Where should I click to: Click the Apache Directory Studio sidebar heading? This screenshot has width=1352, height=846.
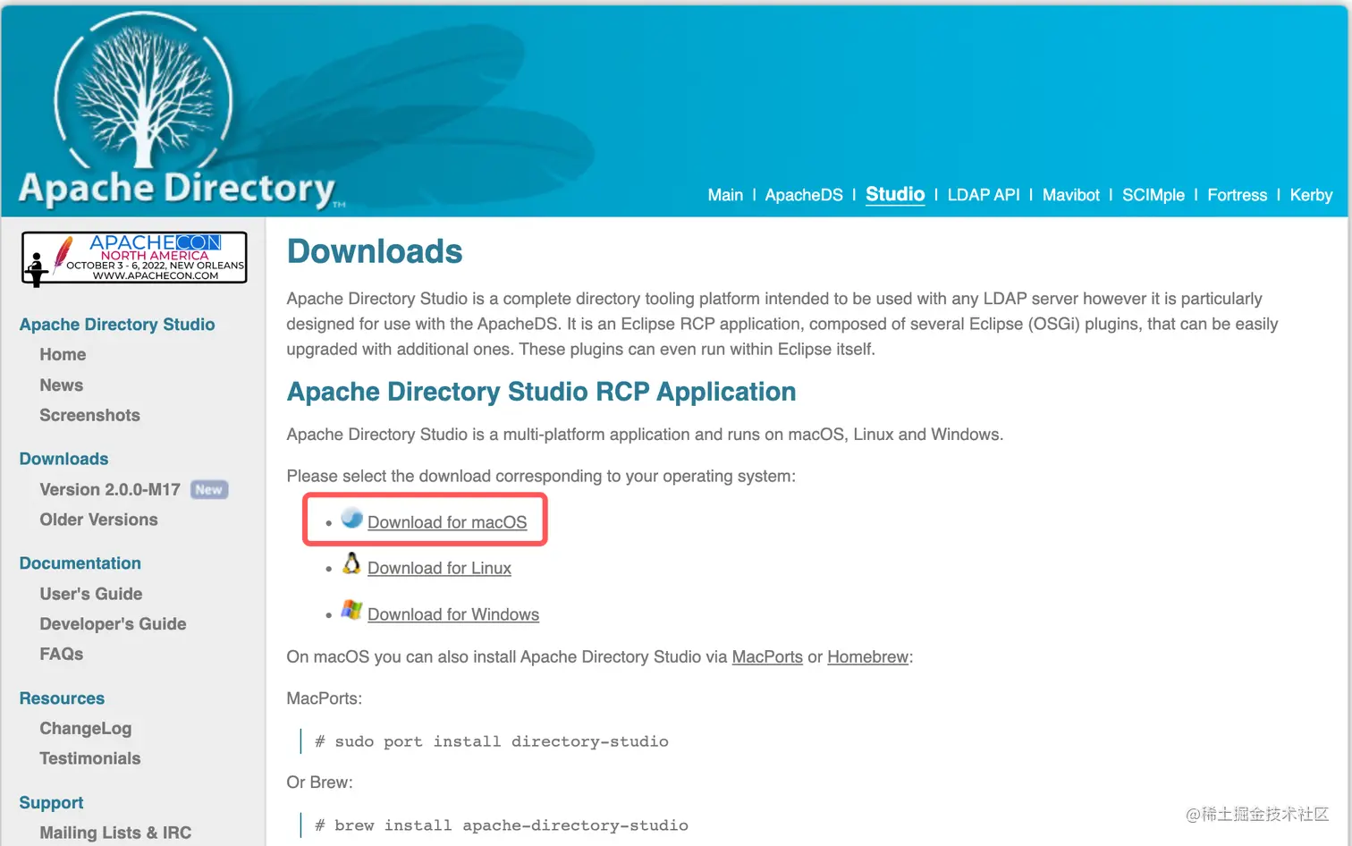coord(117,325)
